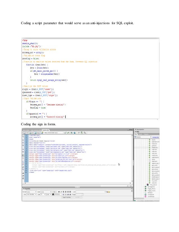179x232 pixels.
Task: Click the vertical scrollbar up arrow in editor
Action: [132, 135]
